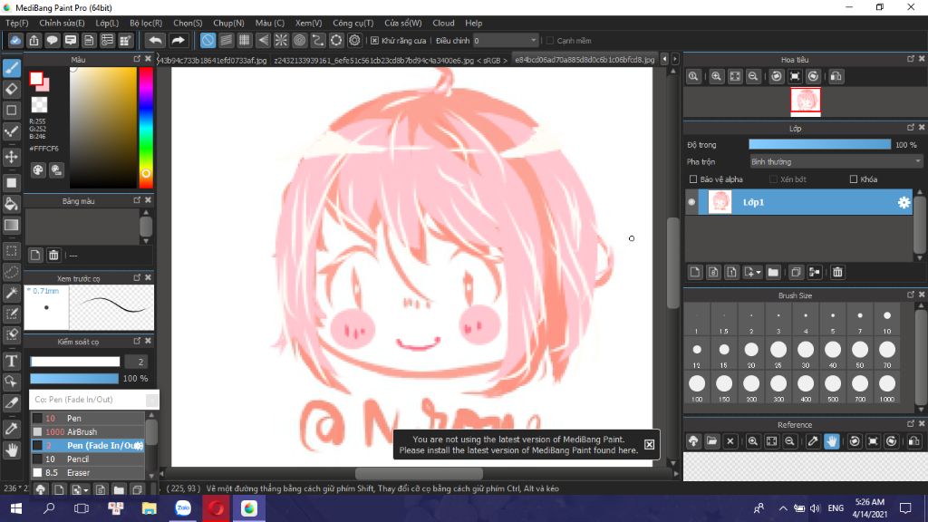This screenshot has height=522, width=928.
Task: Toggle the Eraser brush color square
Action: [37, 473]
